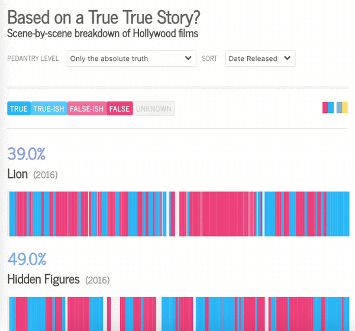The width and height of the screenshot is (355, 331).
Task: Toggle the TRUE filter tag
Action: click(x=19, y=109)
